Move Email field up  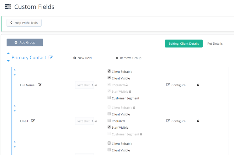(15, 106)
